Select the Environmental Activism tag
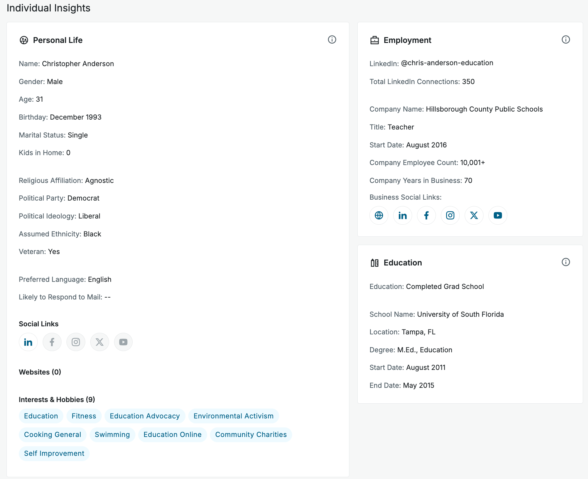The height and width of the screenshot is (479, 588). pos(233,416)
